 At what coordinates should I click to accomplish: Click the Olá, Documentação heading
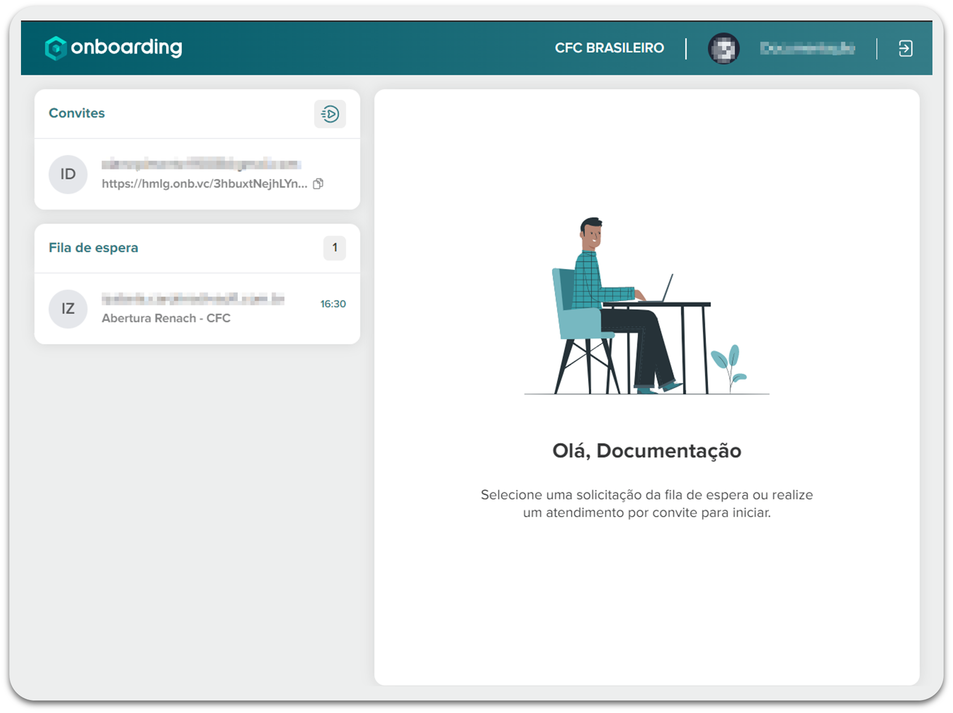tap(647, 450)
